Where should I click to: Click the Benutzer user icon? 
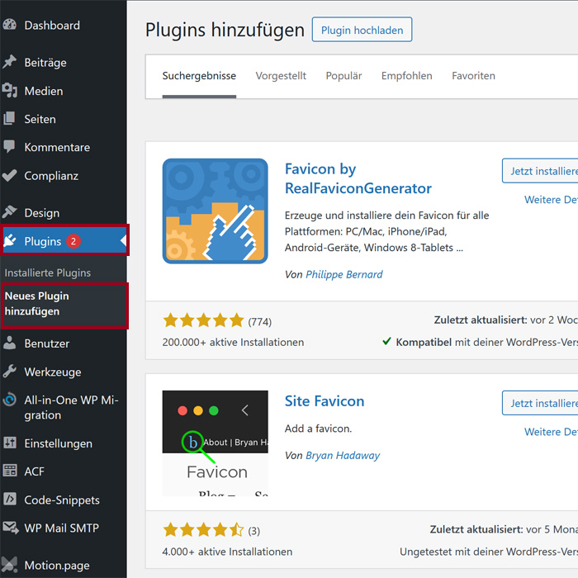[x=10, y=343]
